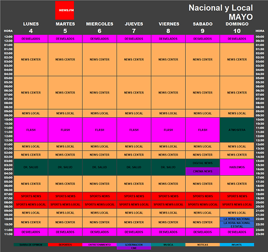
Task: Select Monday's 23:00 DESVELADOS cell
Action: (31, 232)
